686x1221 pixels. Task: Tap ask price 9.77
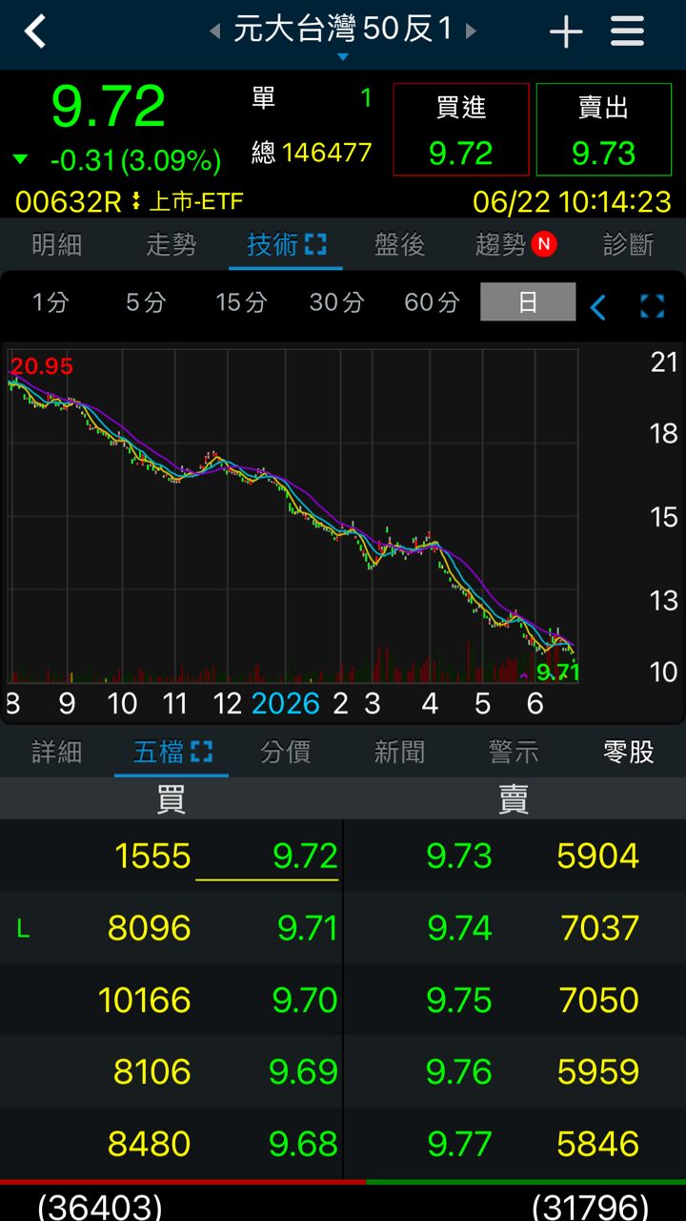pyautogui.click(x=459, y=1144)
